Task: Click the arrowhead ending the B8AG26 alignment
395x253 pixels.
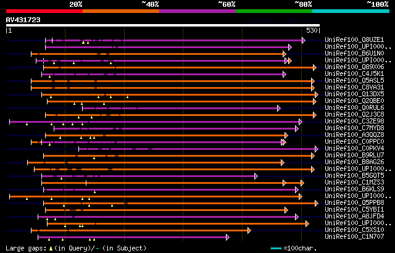Action: (x=283, y=163)
